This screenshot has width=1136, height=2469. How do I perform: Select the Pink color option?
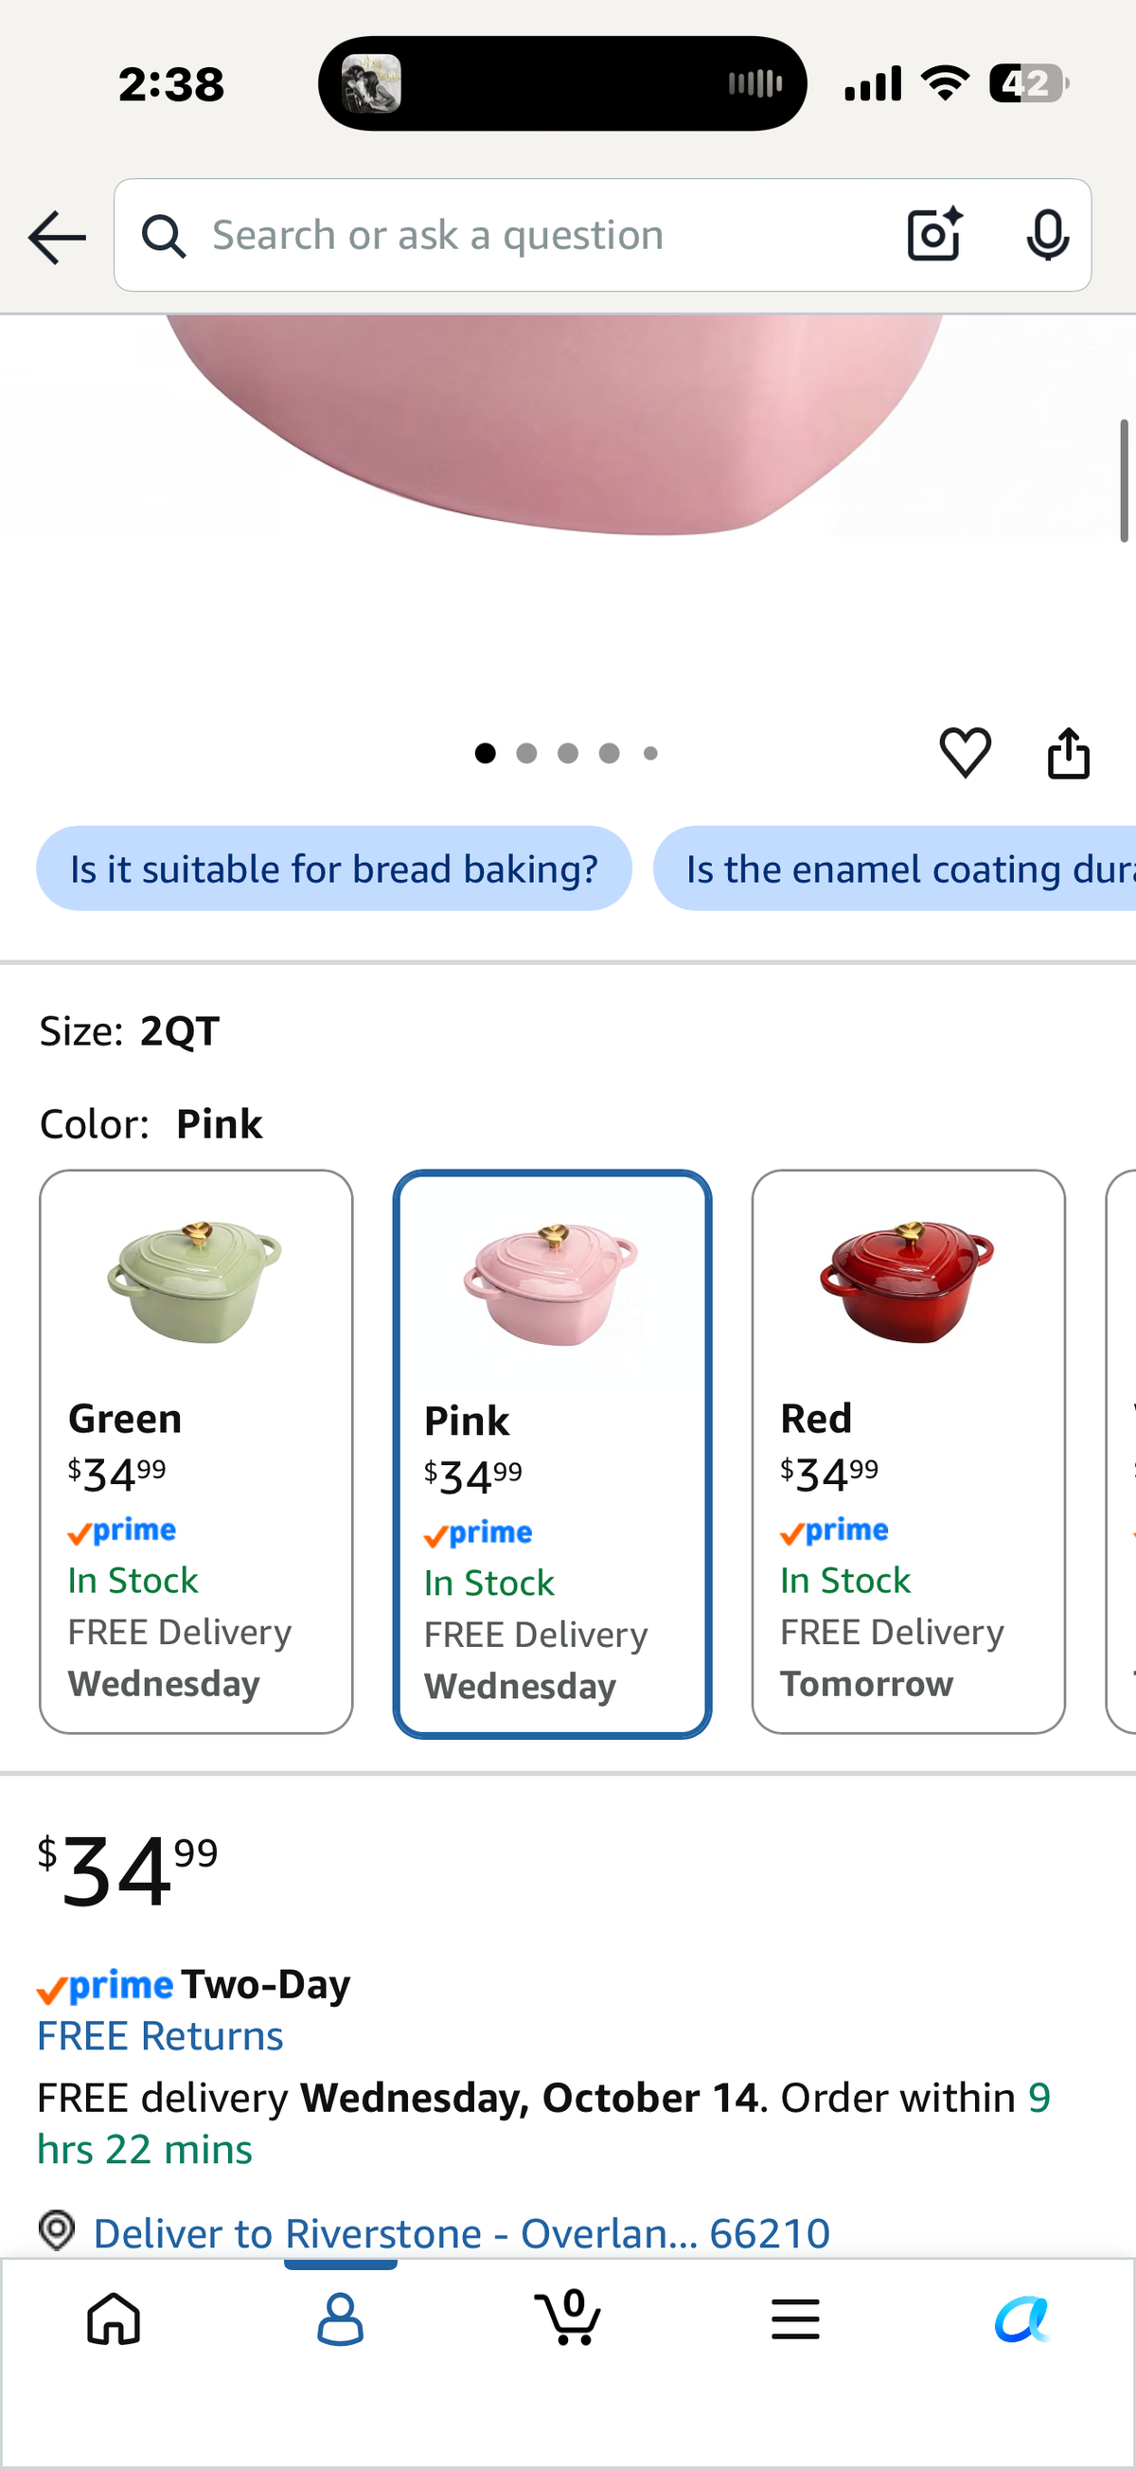pyautogui.click(x=552, y=1453)
